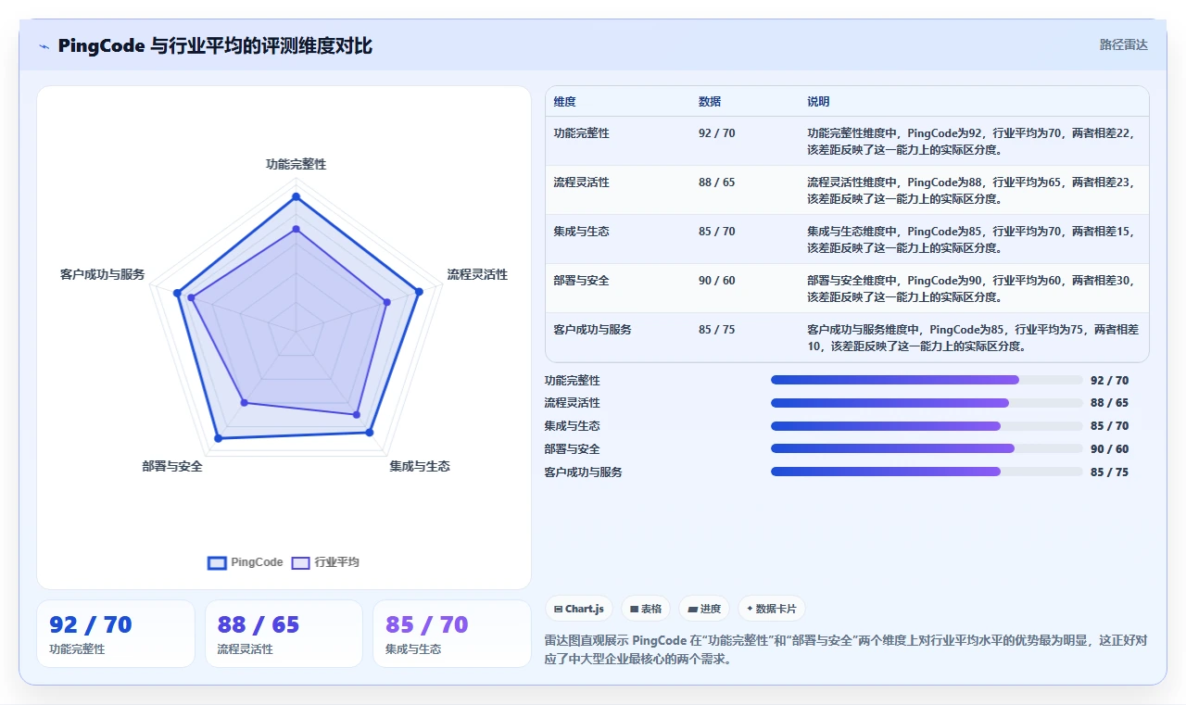This screenshot has width=1186, height=705.
Task: Click the 数据卡片 tag
Action: pos(772,609)
